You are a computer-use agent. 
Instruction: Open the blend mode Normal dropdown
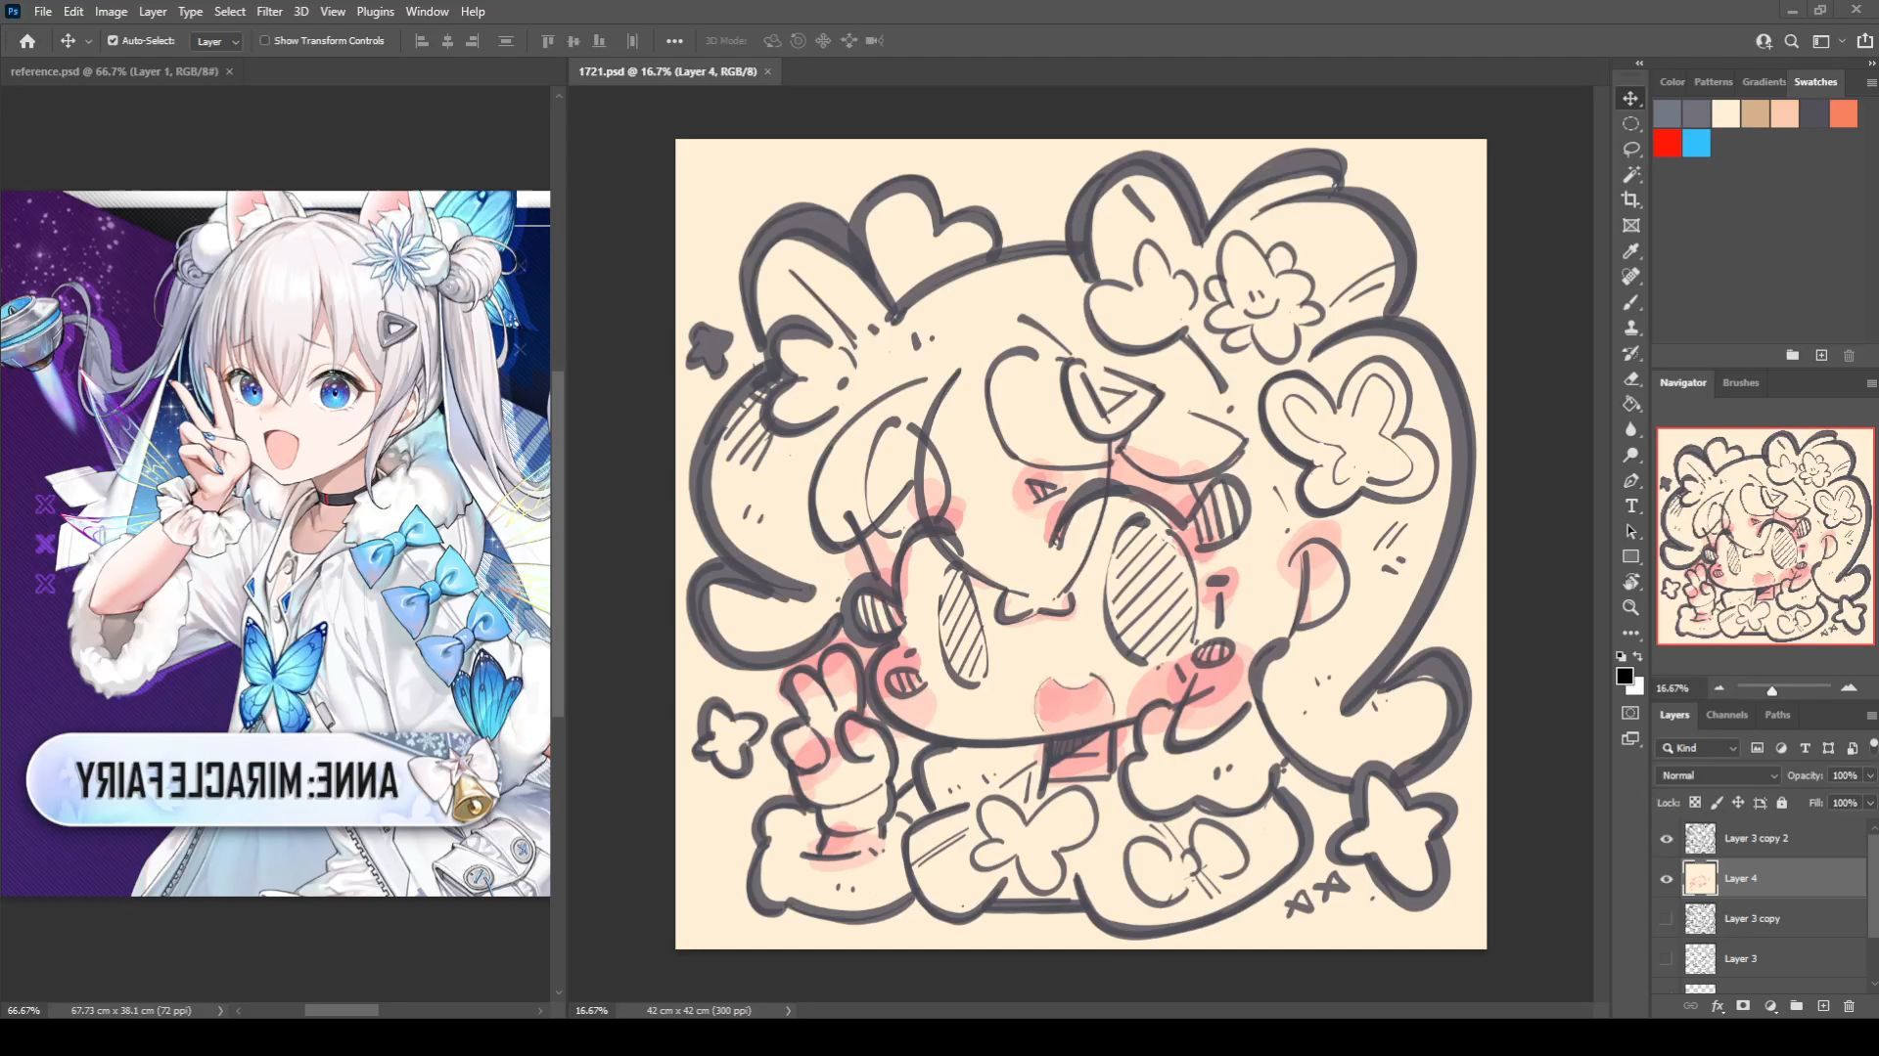pyautogui.click(x=1718, y=775)
